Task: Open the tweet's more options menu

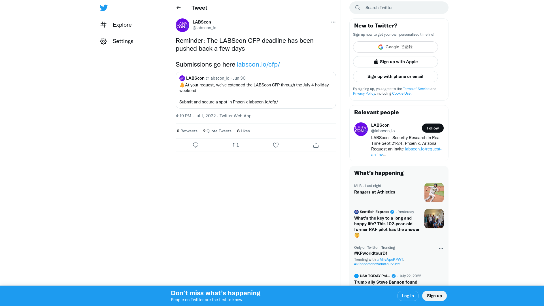Action: [x=333, y=22]
